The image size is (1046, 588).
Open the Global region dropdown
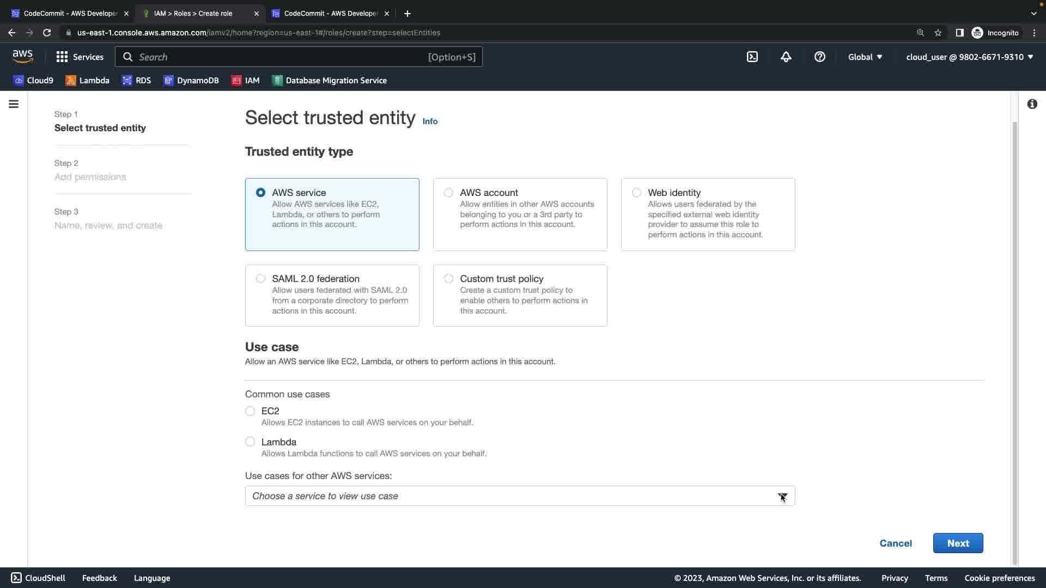tap(865, 57)
